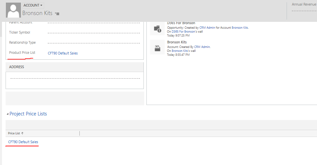Click the account post icon for Bronson Kits
Image resolution: width=317 pixels, height=165 pixels.
[157, 48]
